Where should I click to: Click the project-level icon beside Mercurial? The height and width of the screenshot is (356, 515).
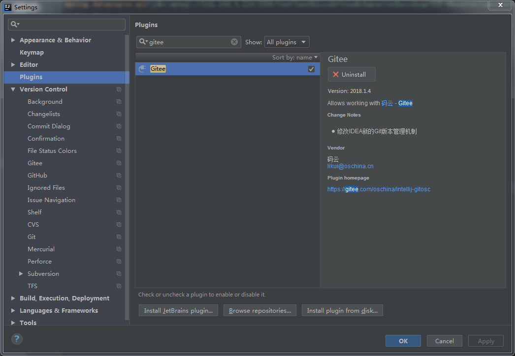pos(119,249)
